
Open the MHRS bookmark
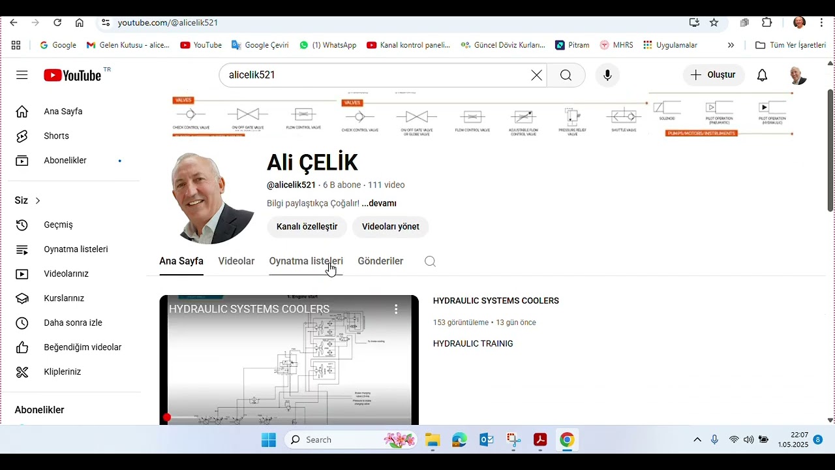click(x=616, y=45)
